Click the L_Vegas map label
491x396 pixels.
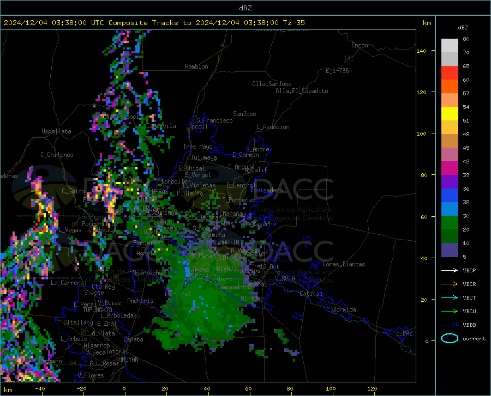pos(70,230)
